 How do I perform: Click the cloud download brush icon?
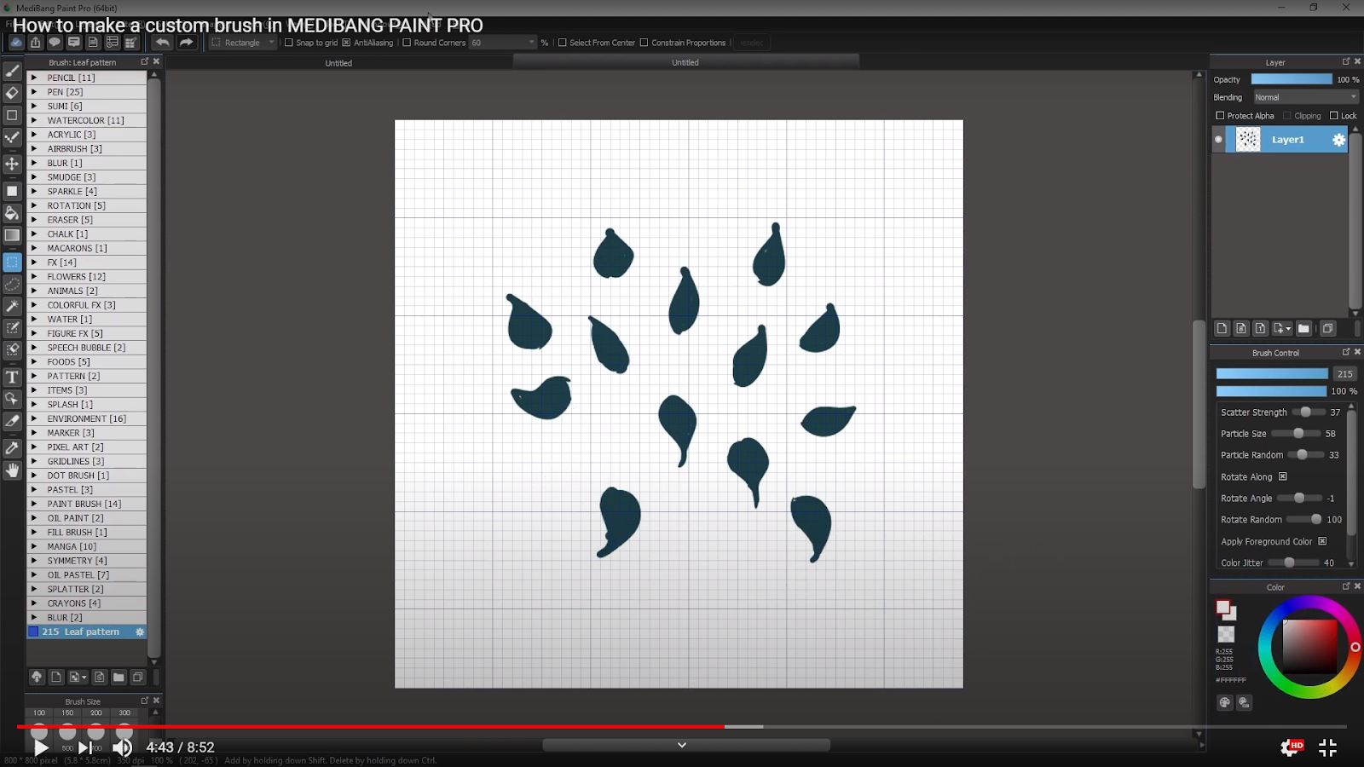point(37,677)
